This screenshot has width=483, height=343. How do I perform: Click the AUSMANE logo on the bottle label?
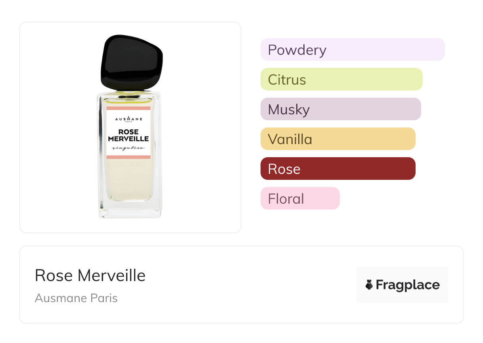pos(128,119)
